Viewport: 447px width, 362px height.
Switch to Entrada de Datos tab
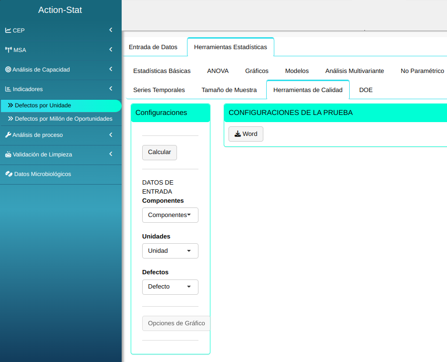click(153, 47)
